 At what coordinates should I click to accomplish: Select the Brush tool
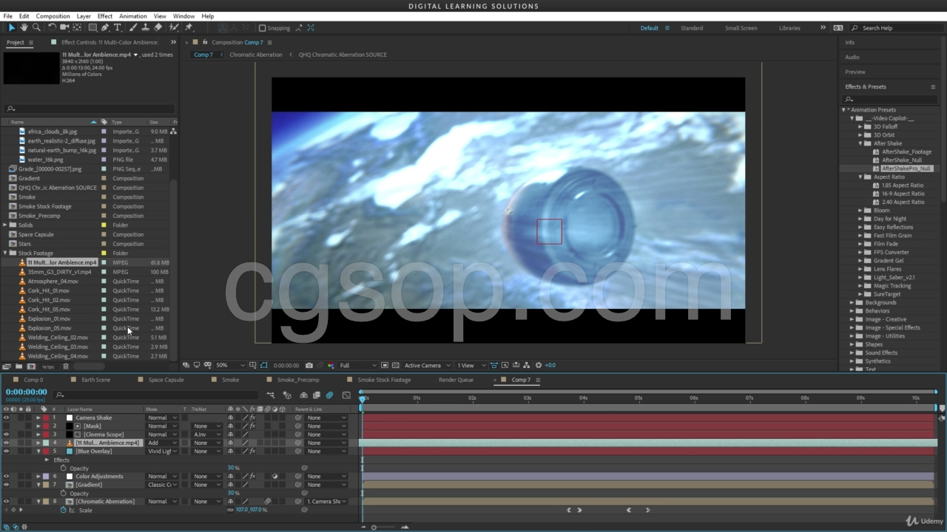coord(132,28)
